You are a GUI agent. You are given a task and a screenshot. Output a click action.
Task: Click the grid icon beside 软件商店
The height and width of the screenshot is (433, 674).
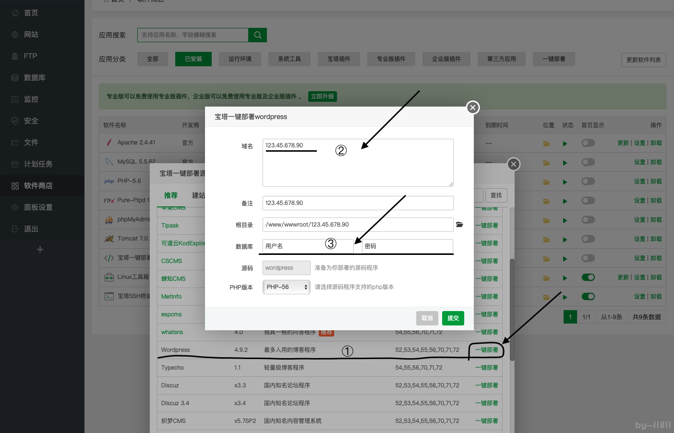pyautogui.click(x=15, y=186)
